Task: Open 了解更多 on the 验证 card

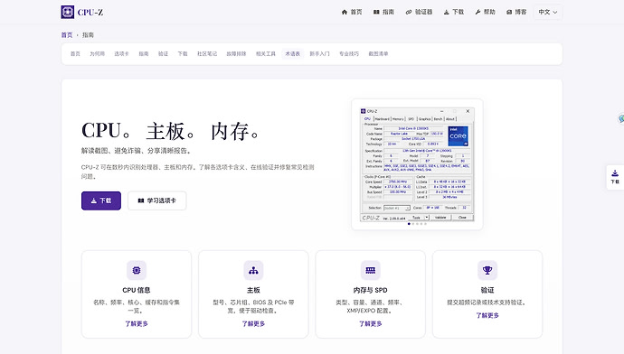Action: click(487, 315)
